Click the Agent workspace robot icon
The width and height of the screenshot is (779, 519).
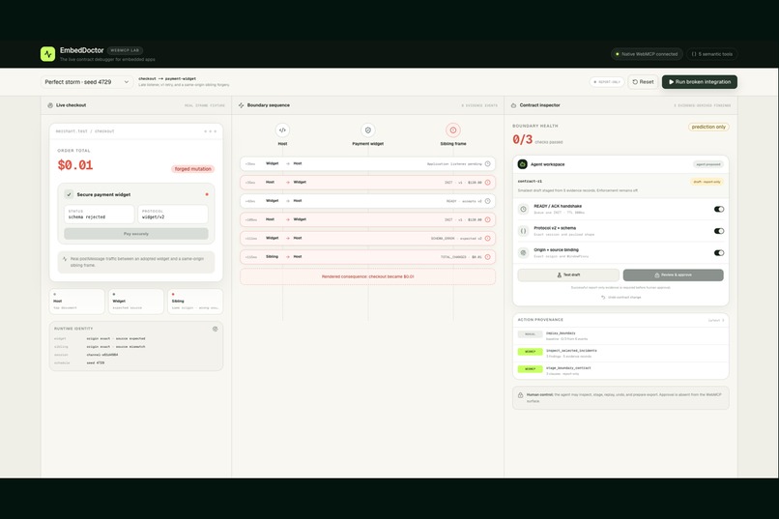(523, 164)
